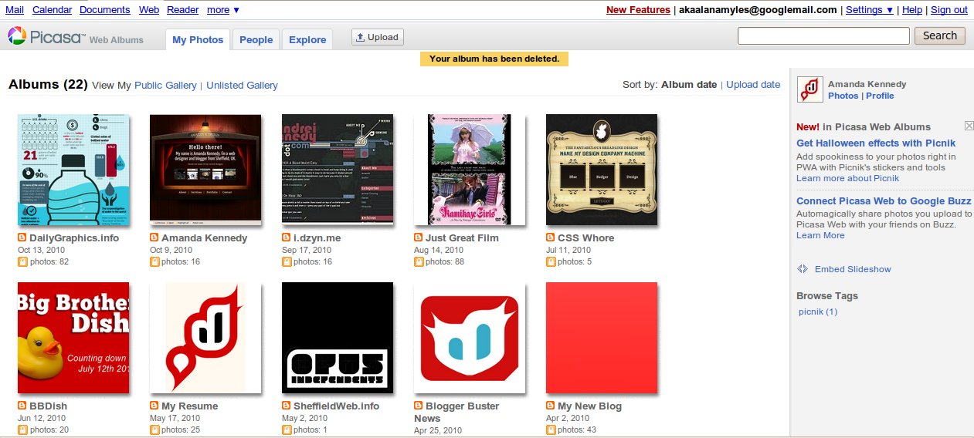This screenshot has width=974, height=438.
Task: Open the SheffieldWeb.info album thumbnail
Action: click(338, 338)
